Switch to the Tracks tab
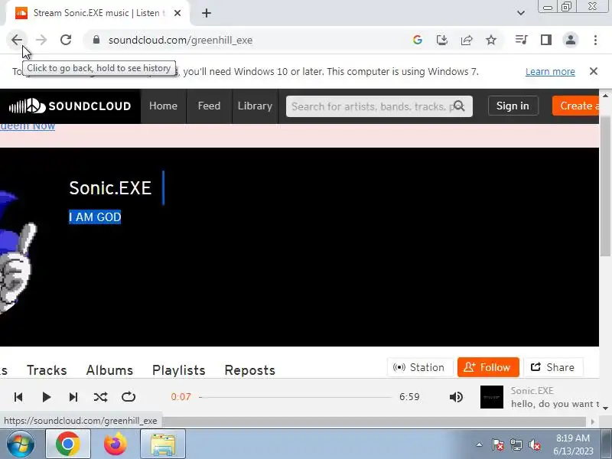The height and width of the screenshot is (459, 612). pos(47,370)
